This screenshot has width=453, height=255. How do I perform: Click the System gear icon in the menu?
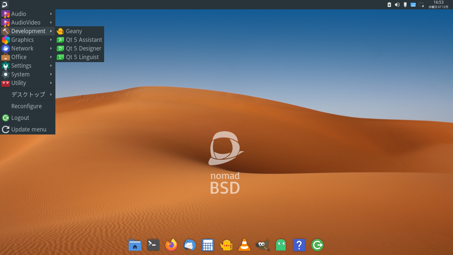pyautogui.click(x=6, y=74)
